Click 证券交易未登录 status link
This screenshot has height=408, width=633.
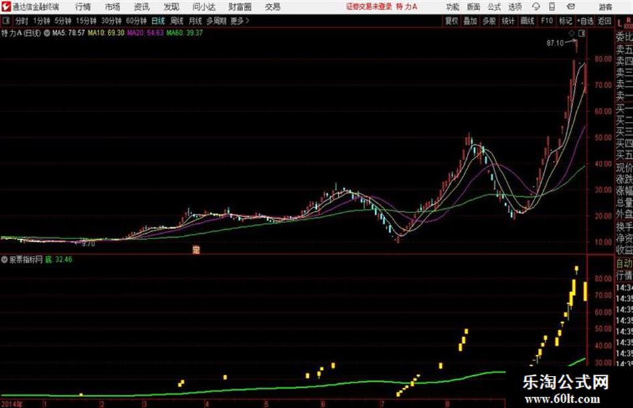(x=369, y=7)
